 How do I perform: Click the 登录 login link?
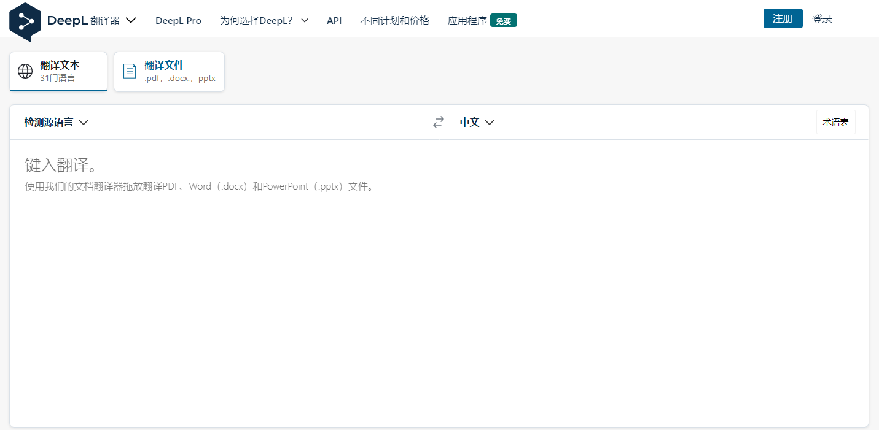822,19
